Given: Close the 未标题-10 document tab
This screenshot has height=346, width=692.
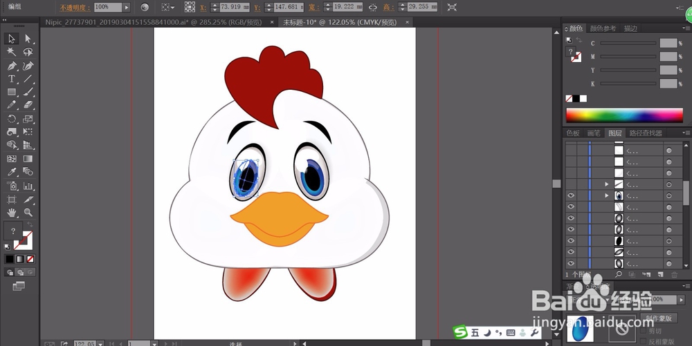Looking at the screenshot, I should pyautogui.click(x=407, y=22).
